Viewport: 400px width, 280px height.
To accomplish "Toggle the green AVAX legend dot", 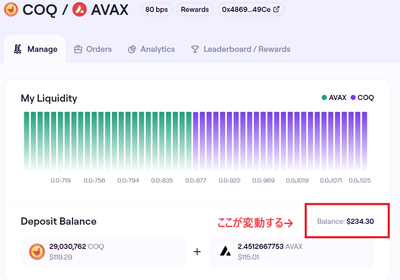I will (x=324, y=97).
